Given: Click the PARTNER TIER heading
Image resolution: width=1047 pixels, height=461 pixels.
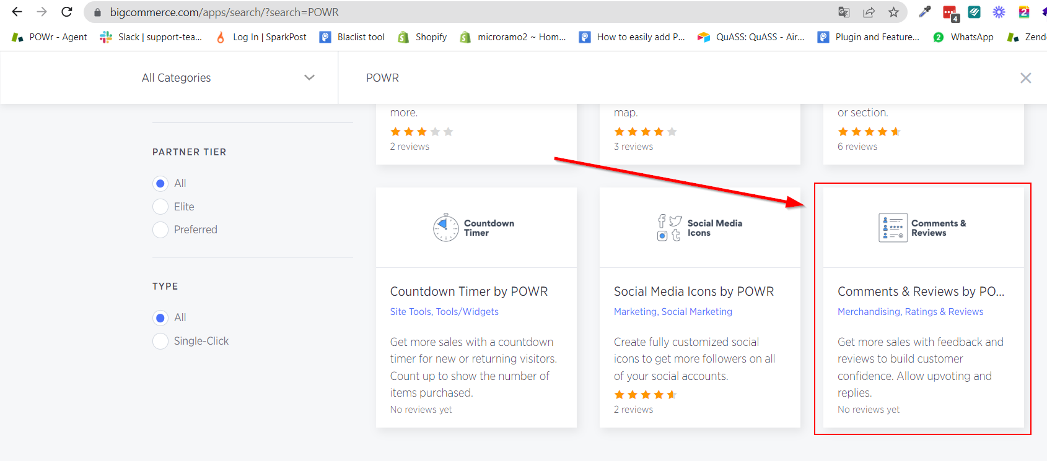Looking at the screenshot, I should 190,152.
